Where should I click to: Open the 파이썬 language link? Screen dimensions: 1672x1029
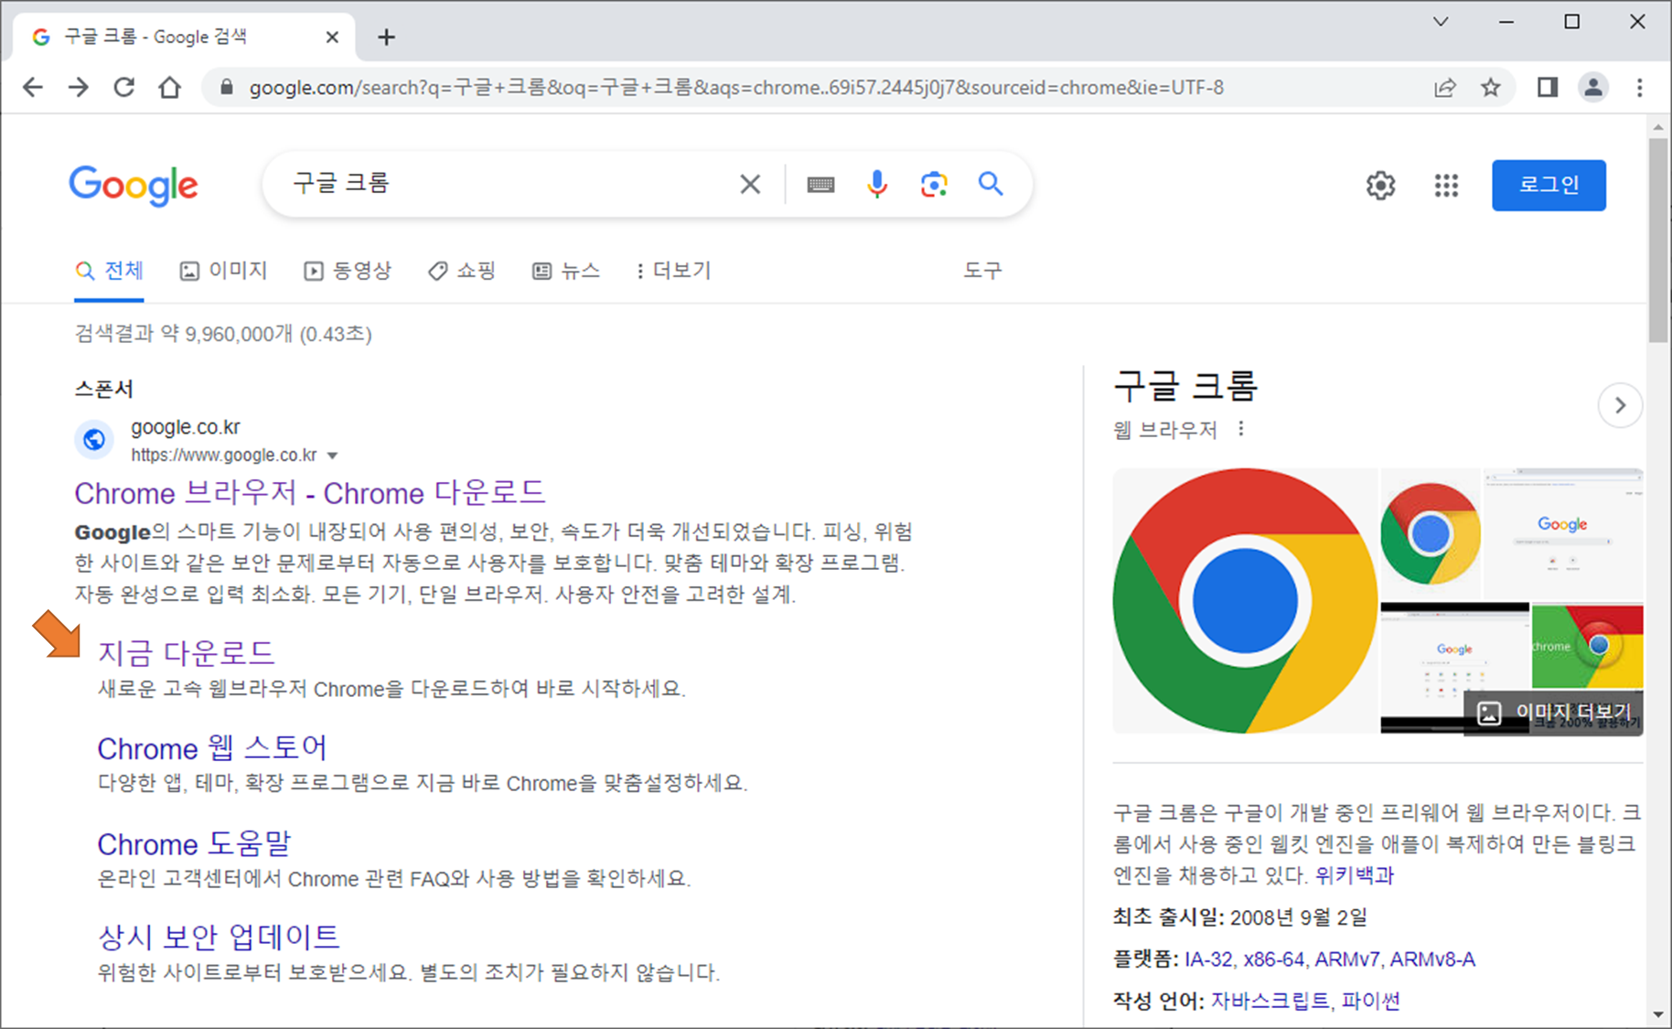click(1370, 1001)
